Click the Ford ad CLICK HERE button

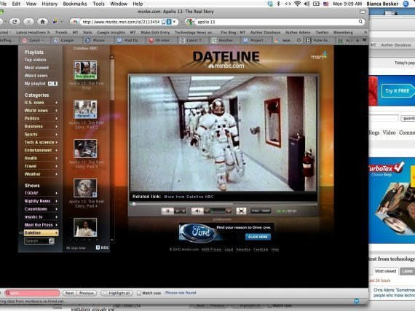(x=258, y=237)
